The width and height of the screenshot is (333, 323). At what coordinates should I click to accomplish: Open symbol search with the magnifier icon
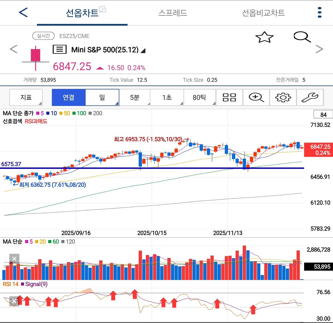tap(302, 37)
